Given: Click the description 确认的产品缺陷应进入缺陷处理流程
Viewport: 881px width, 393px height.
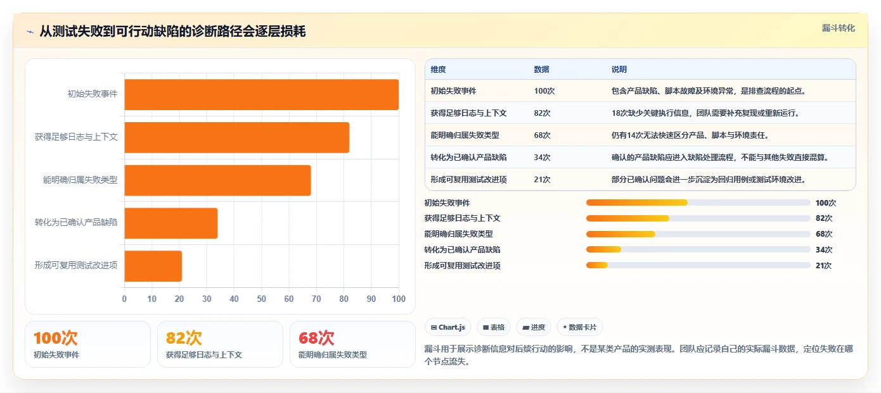Looking at the screenshot, I should click(x=720, y=158).
